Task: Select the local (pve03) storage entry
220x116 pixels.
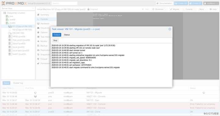Action: 16,47
